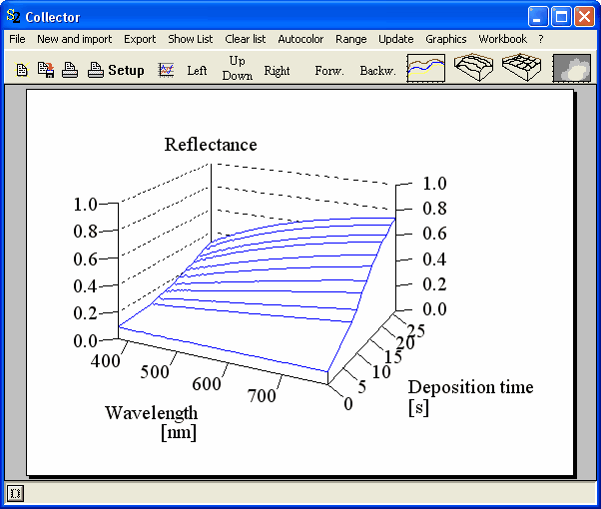Switch to the 2D line plot view
Image resolution: width=601 pixels, height=509 pixels.
tap(425, 68)
